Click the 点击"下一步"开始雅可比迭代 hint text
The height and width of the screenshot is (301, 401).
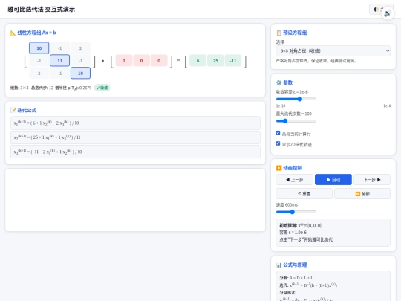pyautogui.click(x=306, y=239)
